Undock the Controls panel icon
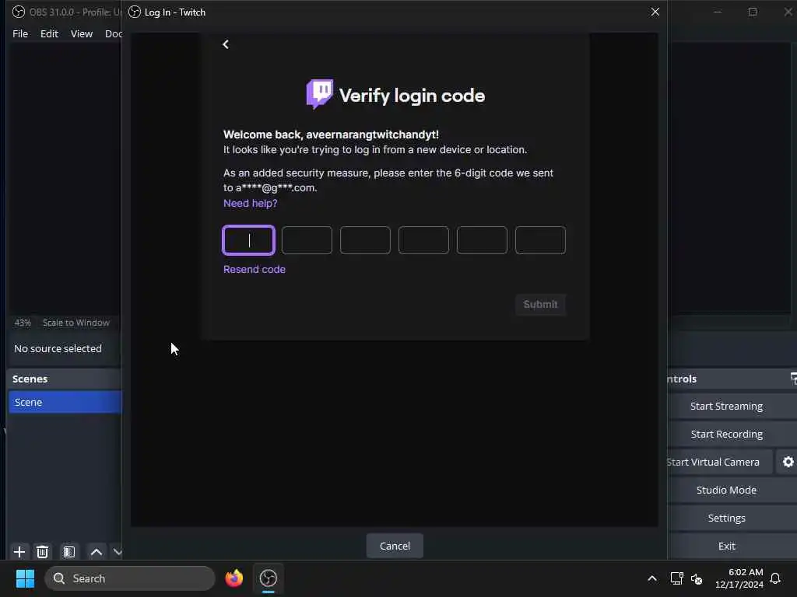797x597 pixels. pos(793,379)
